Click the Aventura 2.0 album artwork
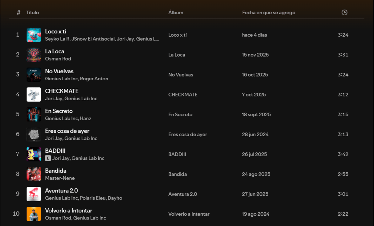374x226 pixels. point(34,194)
